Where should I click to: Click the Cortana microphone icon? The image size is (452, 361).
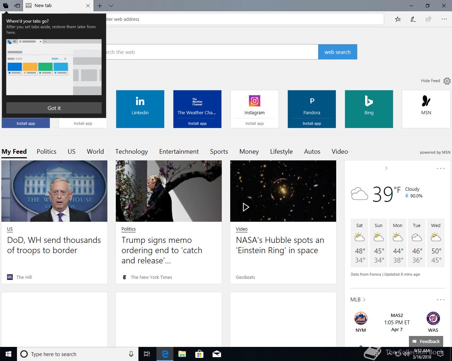(x=131, y=354)
